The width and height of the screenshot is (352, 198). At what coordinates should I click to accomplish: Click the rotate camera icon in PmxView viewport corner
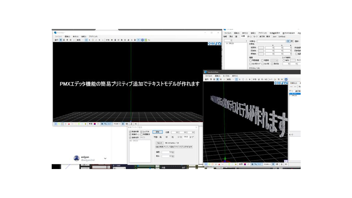pos(220,44)
